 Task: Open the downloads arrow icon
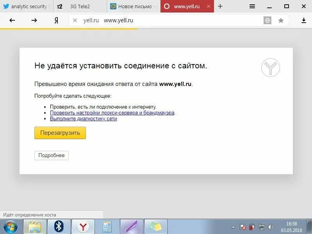pyautogui.click(x=304, y=20)
